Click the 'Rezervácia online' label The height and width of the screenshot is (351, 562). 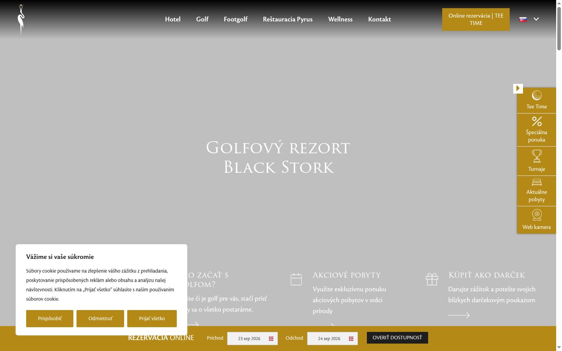coord(161,338)
